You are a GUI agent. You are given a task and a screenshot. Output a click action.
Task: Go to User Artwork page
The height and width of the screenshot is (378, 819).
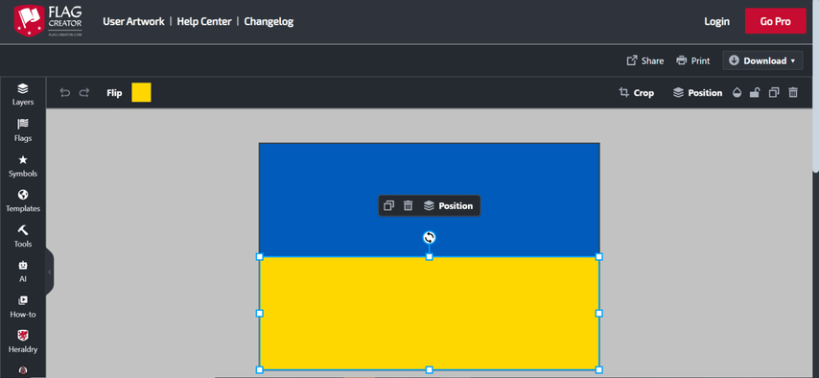coord(133,21)
